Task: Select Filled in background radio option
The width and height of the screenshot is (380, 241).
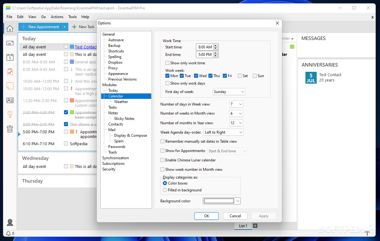Action: [165, 190]
